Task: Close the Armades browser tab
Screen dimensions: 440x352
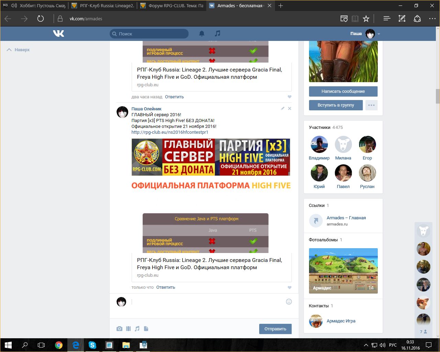Action: tap(269, 5)
